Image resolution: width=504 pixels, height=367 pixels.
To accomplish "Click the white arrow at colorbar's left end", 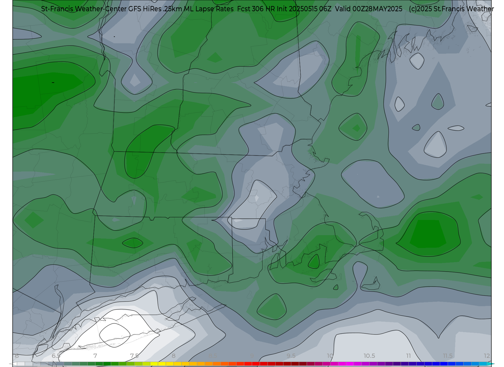I will 13,364.
